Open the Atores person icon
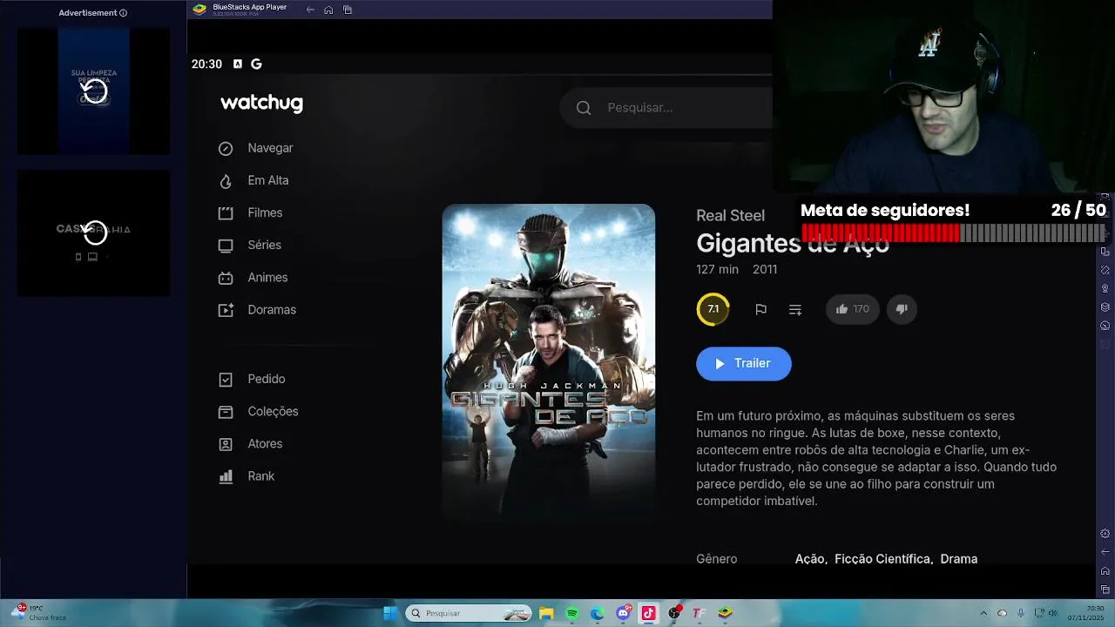The height and width of the screenshot is (627, 1115). pos(226,444)
